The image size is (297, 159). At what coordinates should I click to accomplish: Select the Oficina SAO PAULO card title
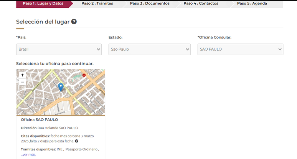(39, 119)
